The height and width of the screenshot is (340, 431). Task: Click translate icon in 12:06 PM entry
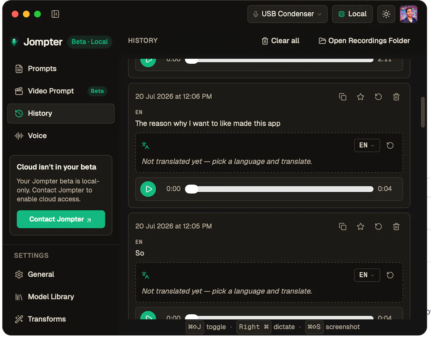(145, 145)
